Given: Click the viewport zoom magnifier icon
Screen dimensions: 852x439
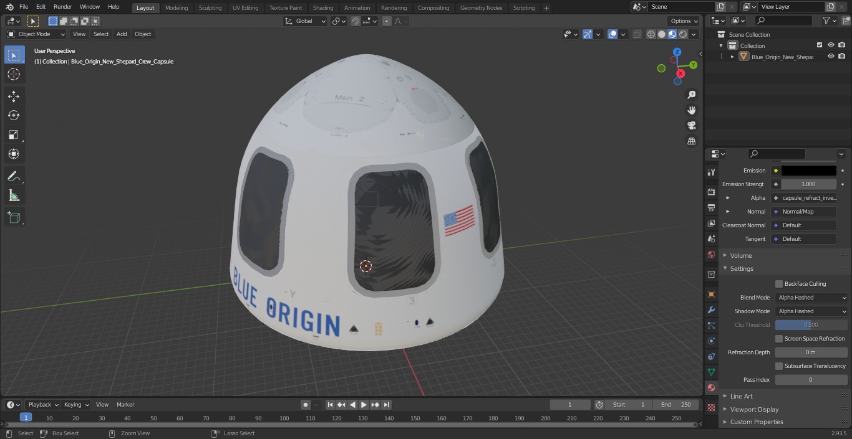Looking at the screenshot, I should pyautogui.click(x=691, y=95).
